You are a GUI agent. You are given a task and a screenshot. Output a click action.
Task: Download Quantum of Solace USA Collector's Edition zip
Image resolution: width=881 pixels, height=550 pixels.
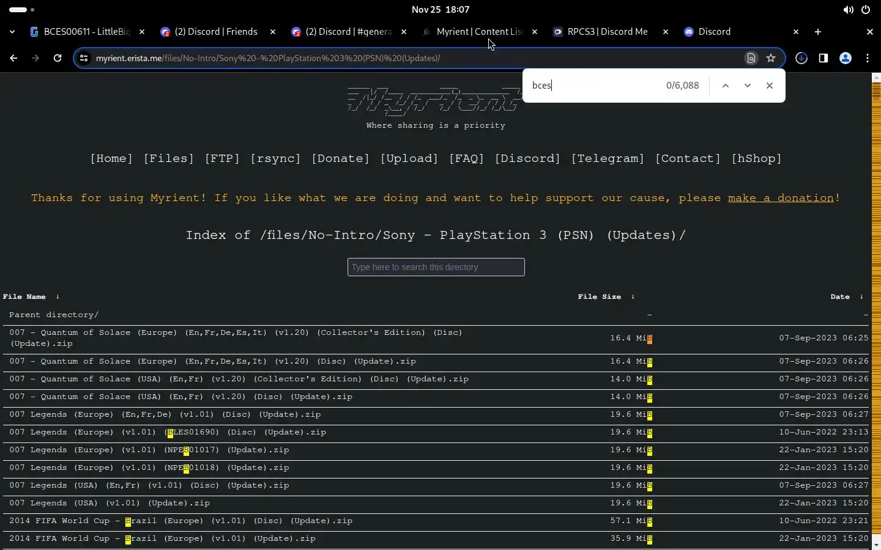pyautogui.click(x=239, y=380)
